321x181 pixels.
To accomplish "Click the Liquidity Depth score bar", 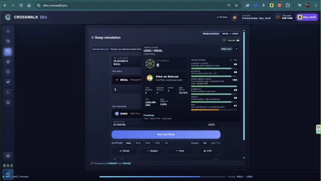I will tap(214, 69).
